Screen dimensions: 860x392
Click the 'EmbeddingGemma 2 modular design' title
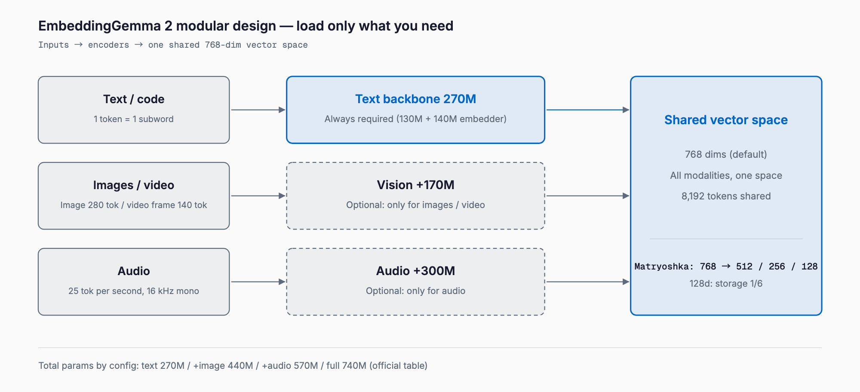(246, 26)
